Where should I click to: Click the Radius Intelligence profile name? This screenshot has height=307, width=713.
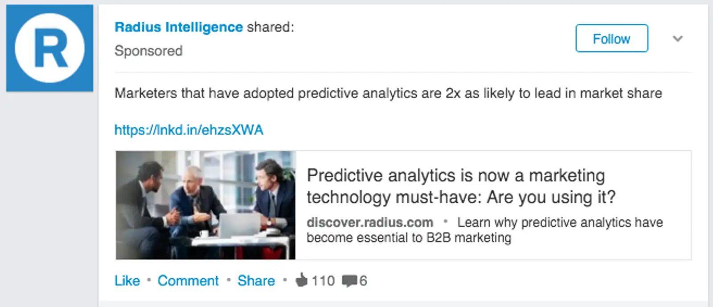[x=178, y=27]
